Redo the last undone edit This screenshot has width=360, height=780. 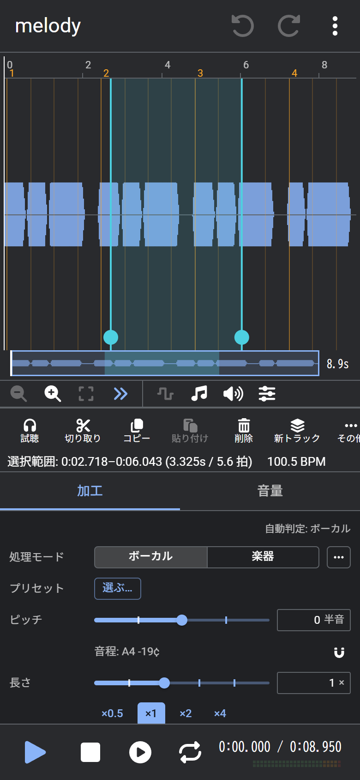point(289,26)
